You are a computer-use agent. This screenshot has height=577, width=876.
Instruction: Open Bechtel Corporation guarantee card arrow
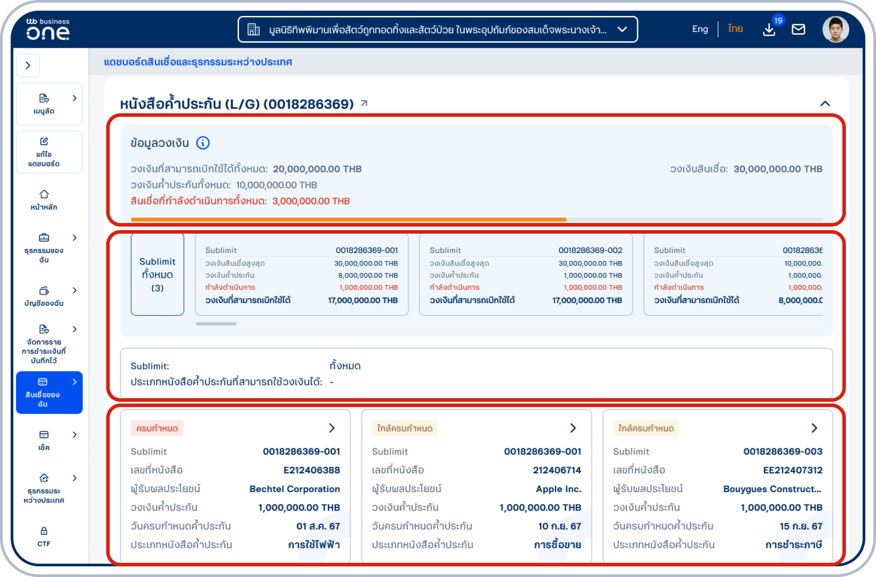(x=332, y=428)
